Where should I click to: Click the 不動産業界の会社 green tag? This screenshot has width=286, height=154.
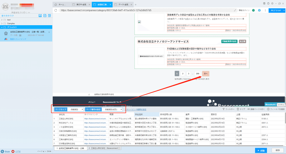click(229, 41)
